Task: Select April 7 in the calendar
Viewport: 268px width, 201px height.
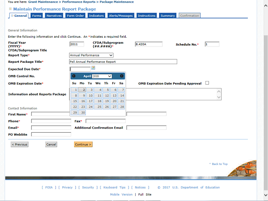Action: [121, 90]
